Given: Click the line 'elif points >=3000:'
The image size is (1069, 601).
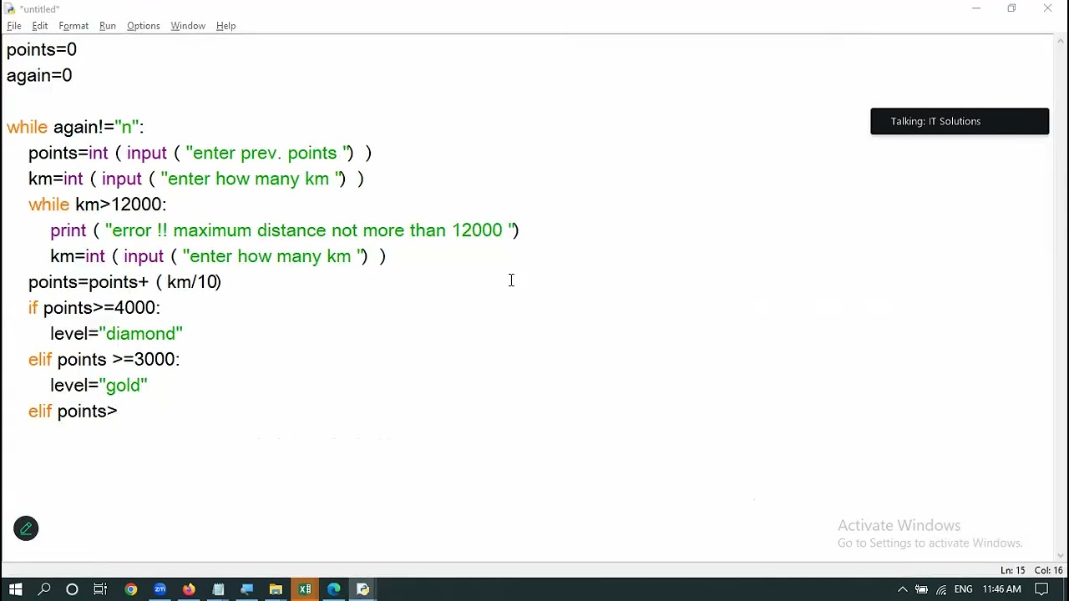Looking at the screenshot, I should click(x=104, y=360).
